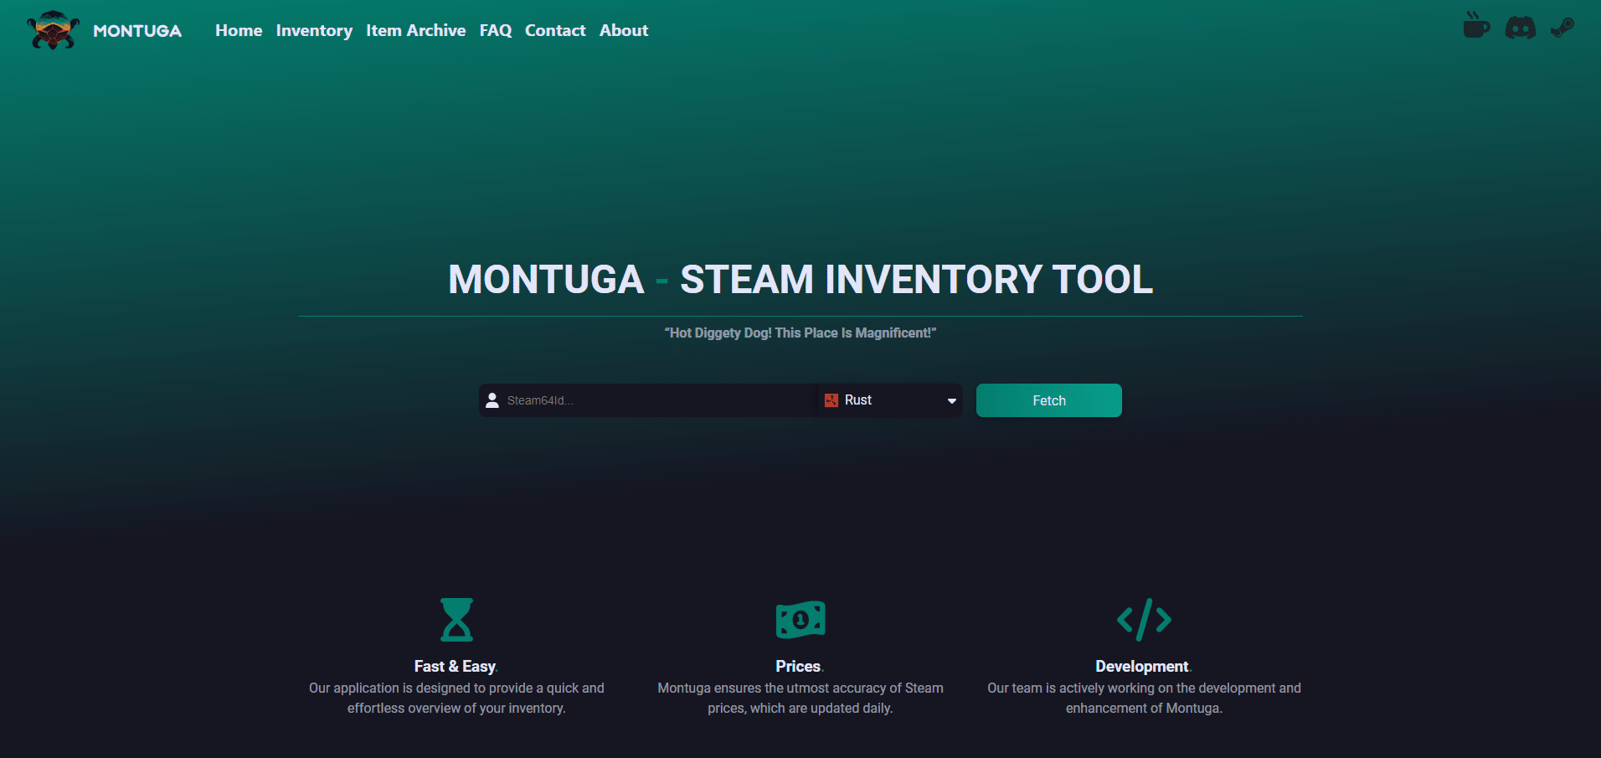This screenshot has width=1601, height=758.
Task: Open the About page
Action: [x=624, y=31]
